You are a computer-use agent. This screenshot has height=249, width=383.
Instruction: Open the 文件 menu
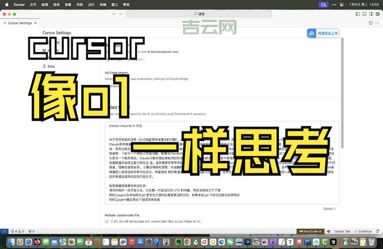(x=33, y=4)
